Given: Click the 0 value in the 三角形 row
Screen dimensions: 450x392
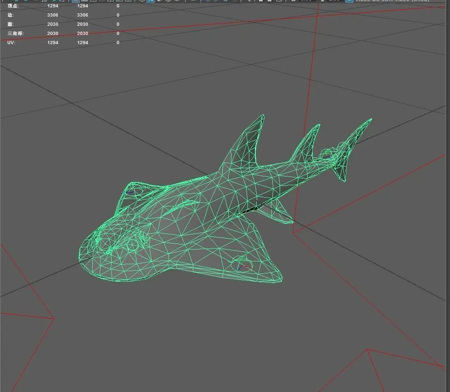Looking at the screenshot, I should (x=118, y=33).
